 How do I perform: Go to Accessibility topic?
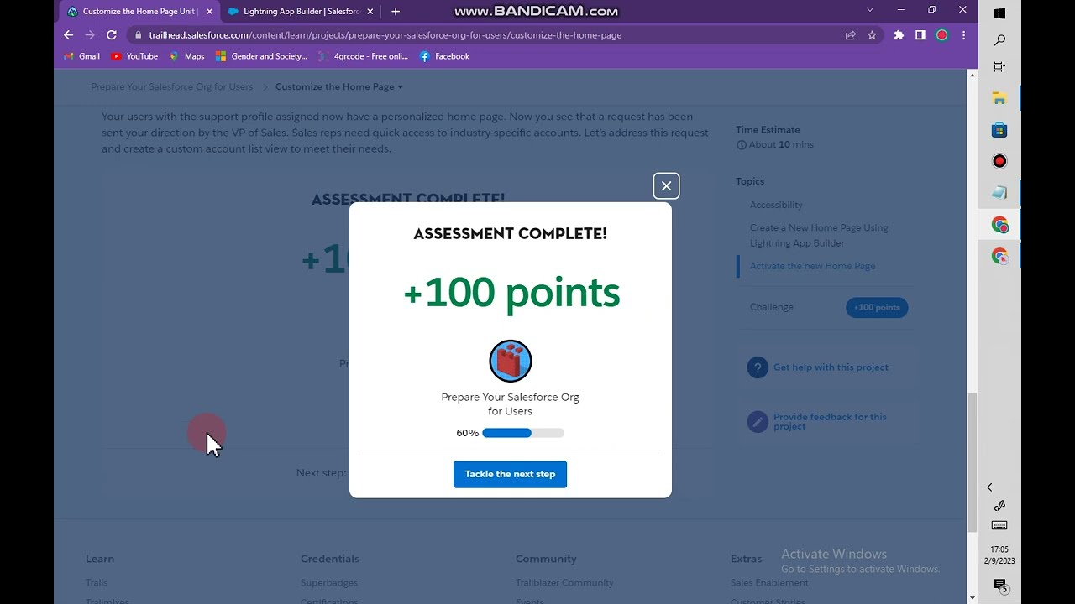pos(776,205)
